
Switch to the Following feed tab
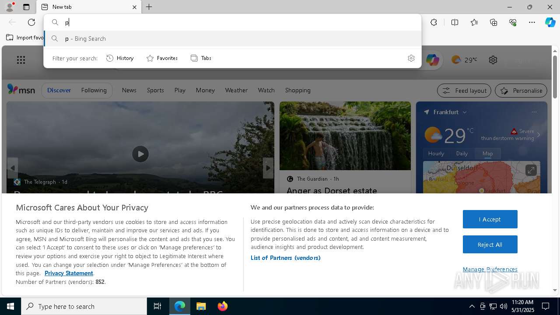94,90
